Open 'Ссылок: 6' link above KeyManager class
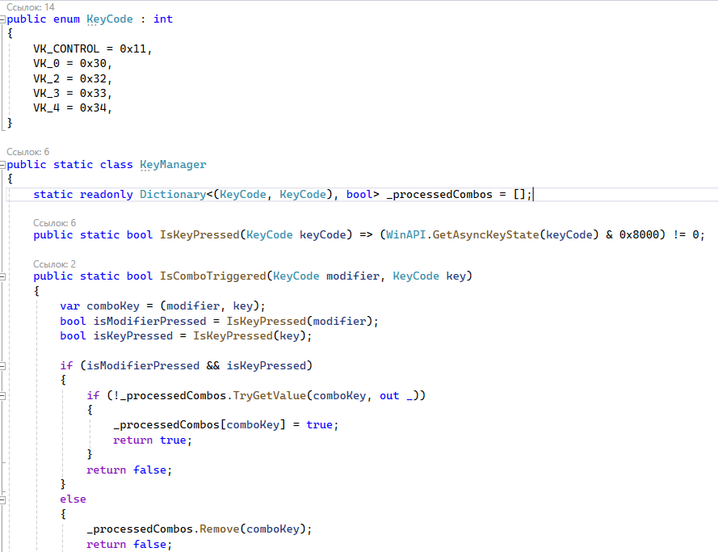Viewport: 718px width, 552px height. (x=27, y=152)
